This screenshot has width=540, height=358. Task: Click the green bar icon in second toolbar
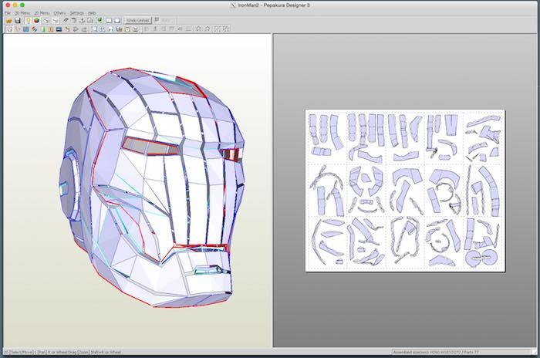coord(43,29)
